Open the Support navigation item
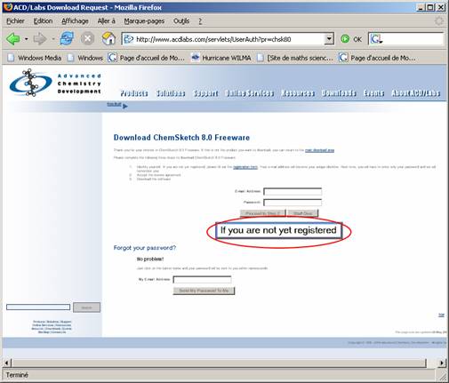449x383 pixels. [x=205, y=93]
